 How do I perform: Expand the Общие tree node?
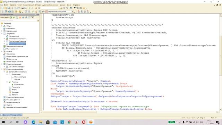point(2,26)
